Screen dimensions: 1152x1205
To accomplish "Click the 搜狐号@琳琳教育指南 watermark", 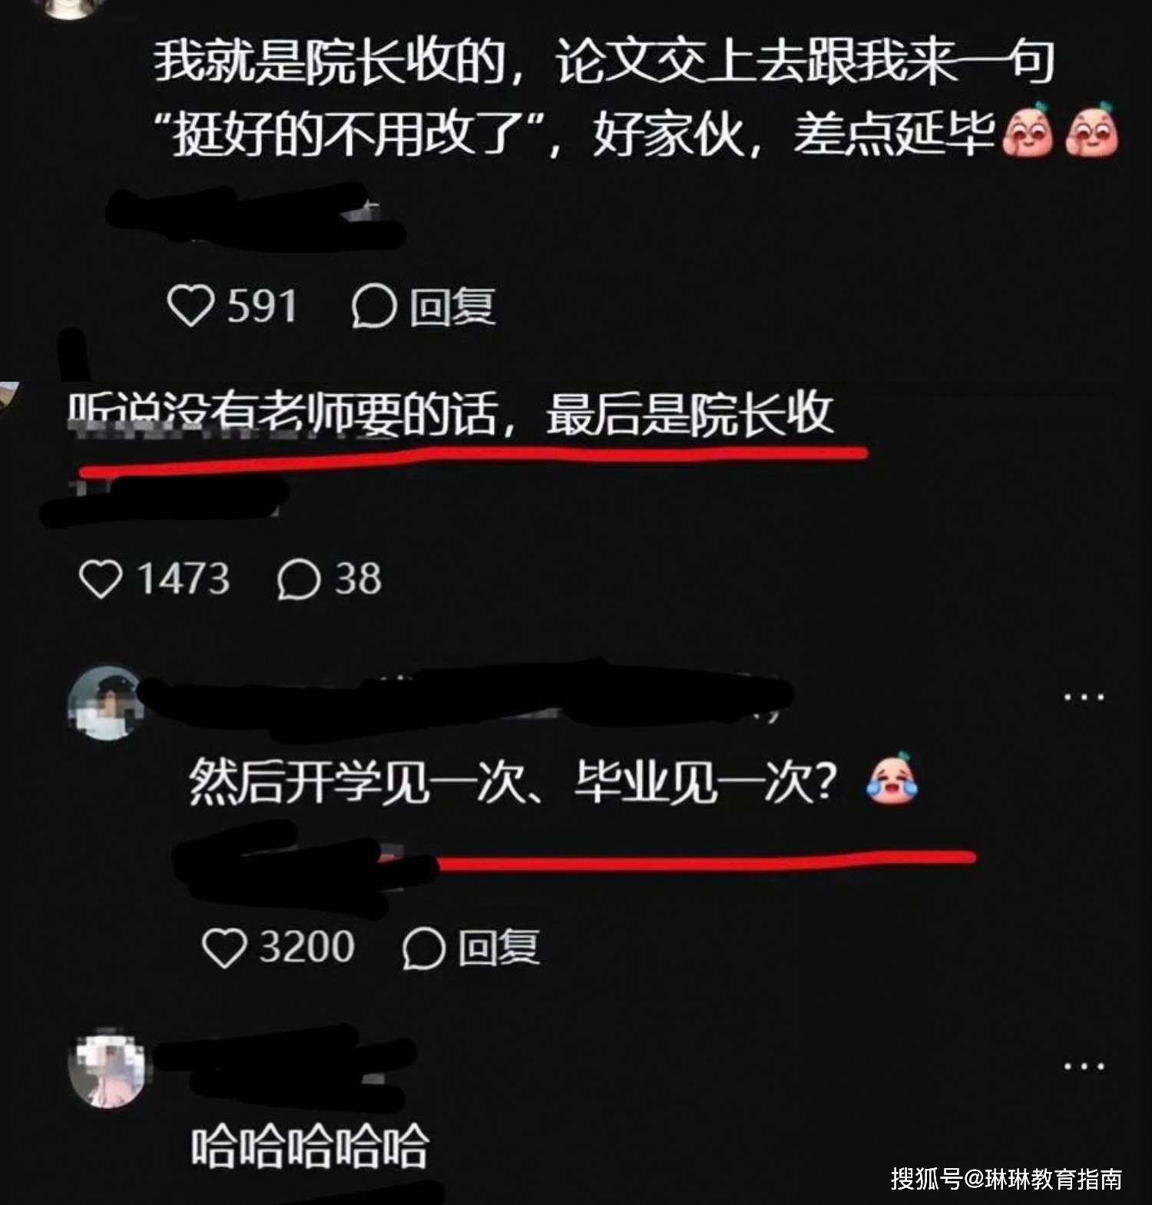I will 1007,1179.
